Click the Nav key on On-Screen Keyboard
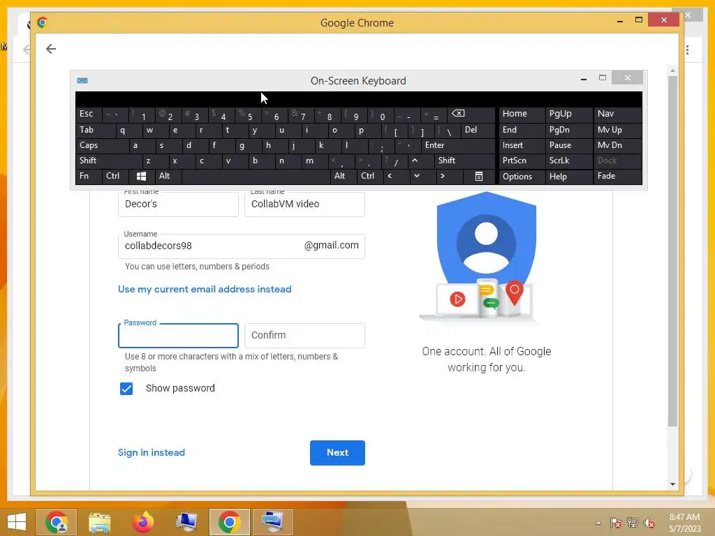 pos(617,114)
